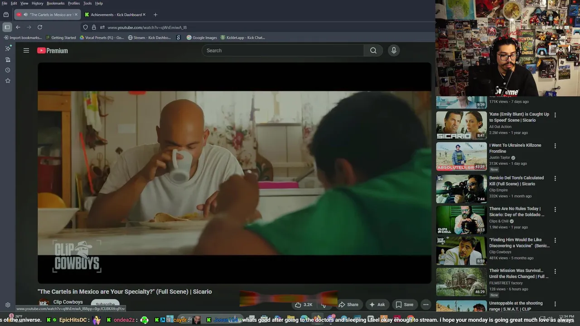
Task: Click the YouTube search magnifier button
Action: (x=373, y=51)
